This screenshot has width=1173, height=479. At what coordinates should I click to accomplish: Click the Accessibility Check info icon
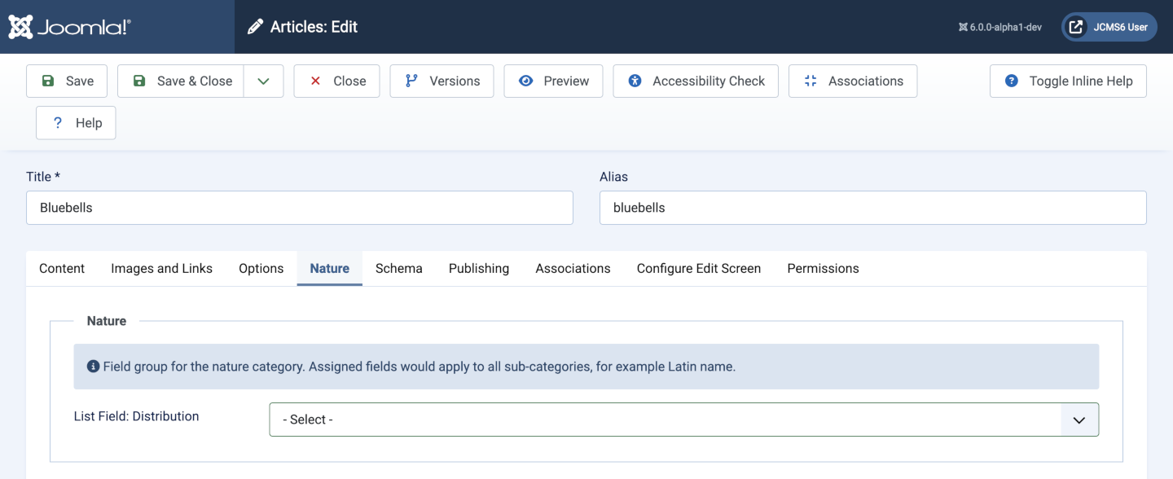635,81
